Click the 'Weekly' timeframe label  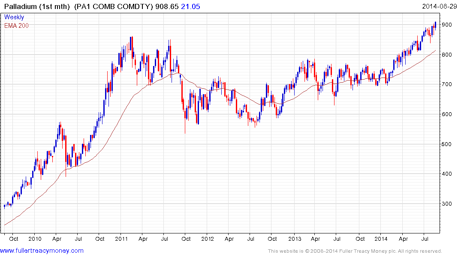click(14, 17)
